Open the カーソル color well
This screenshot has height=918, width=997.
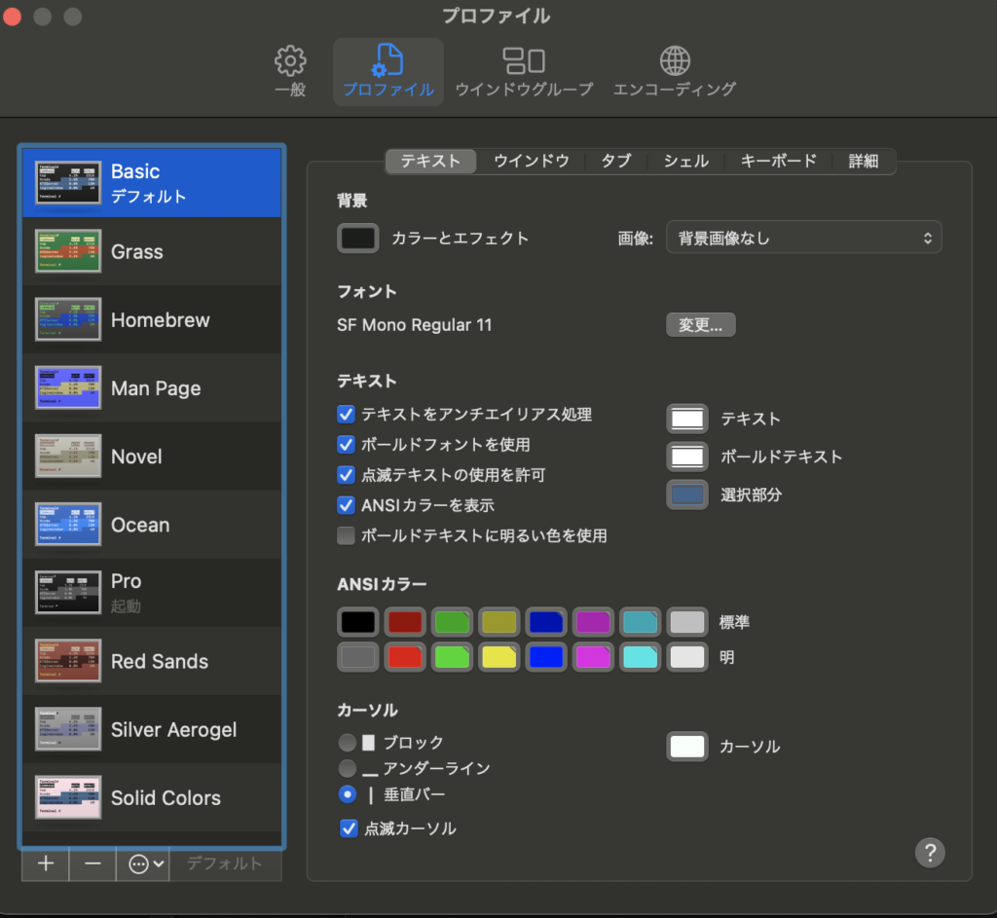click(687, 747)
